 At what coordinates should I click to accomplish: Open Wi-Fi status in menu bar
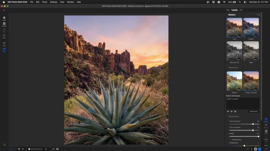coord(224,2)
